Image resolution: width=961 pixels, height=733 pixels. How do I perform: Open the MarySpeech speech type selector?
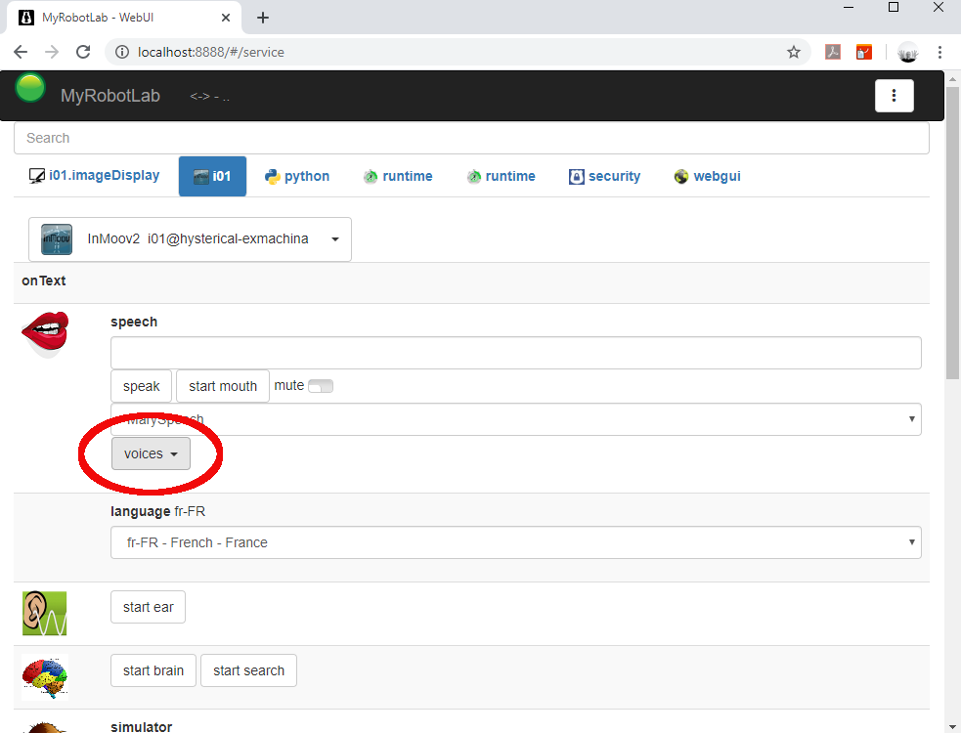click(516, 419)
